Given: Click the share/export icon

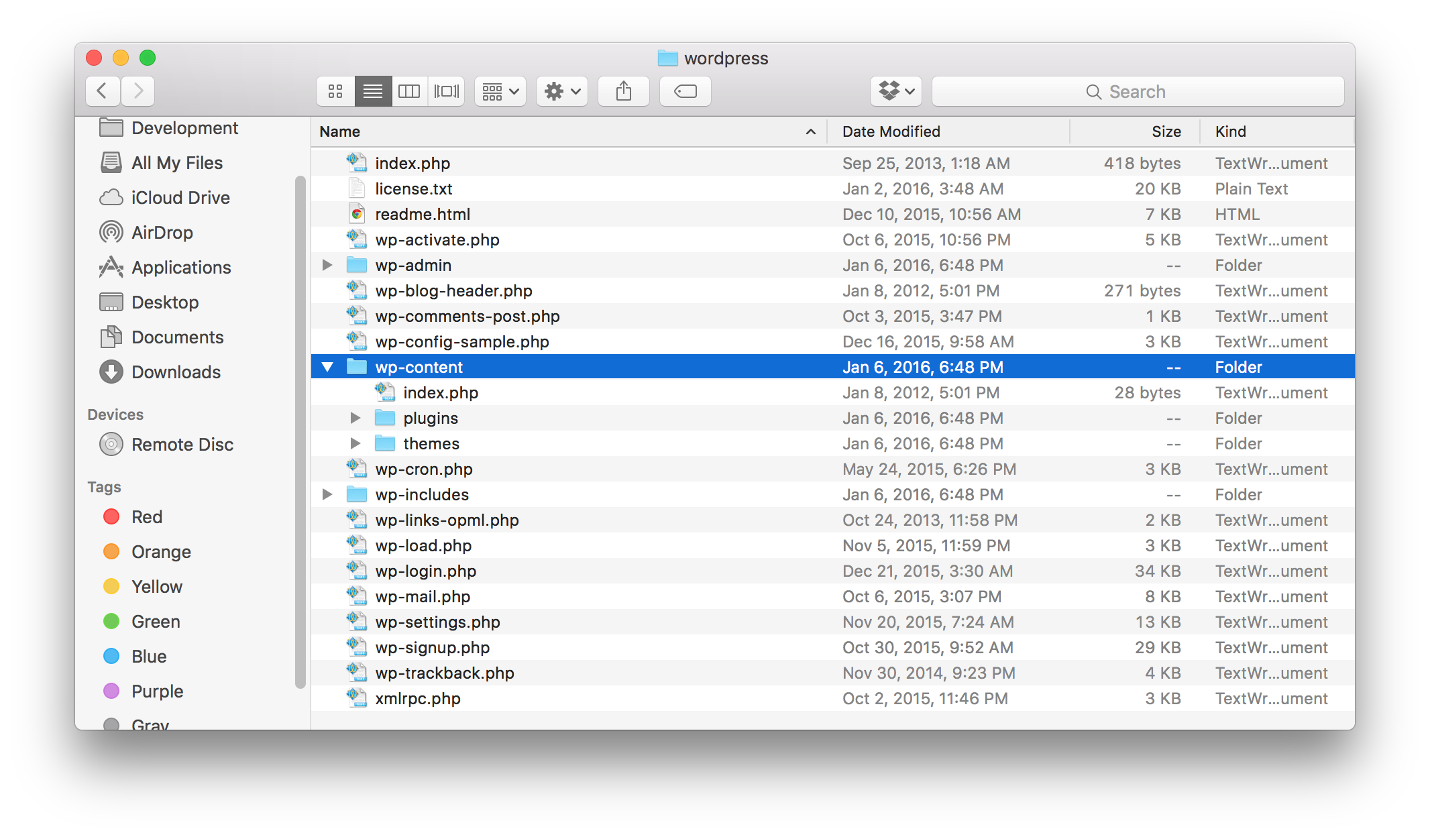Looking at the screenshot, I should 623,90.
